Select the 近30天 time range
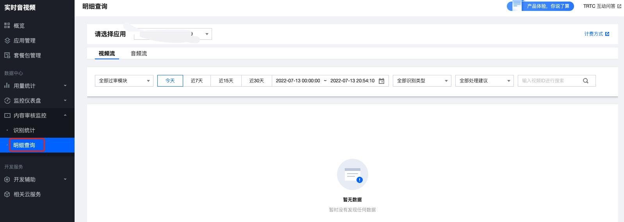This screenshot has height=222, width=624. coord(257,81)
